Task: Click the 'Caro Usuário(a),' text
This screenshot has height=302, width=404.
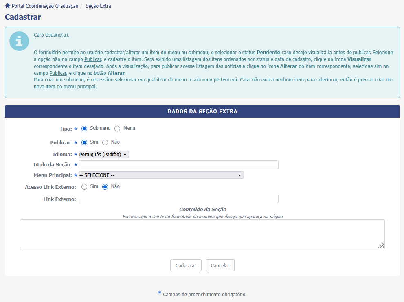Action: click(52, 35)
